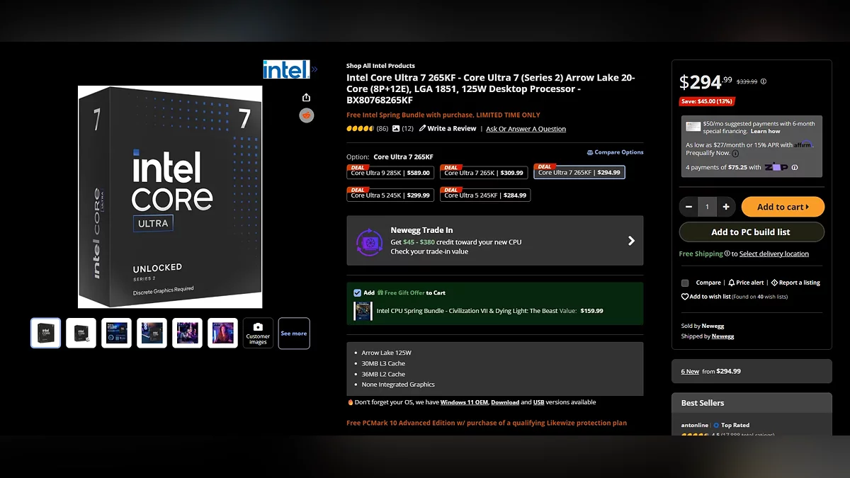850x478 pixels.
Task: Open the Download OS version link
Action: (x=505, y=402)
